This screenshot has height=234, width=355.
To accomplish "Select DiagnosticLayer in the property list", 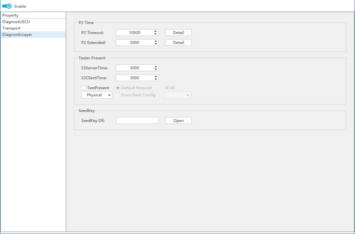I will point(17,34).
